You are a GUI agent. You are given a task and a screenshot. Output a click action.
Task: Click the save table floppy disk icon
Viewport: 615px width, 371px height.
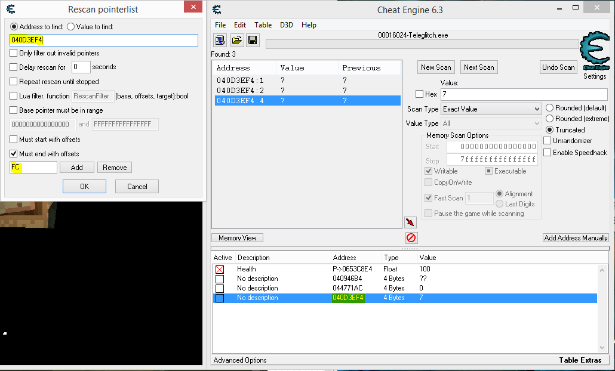point(252,41)
